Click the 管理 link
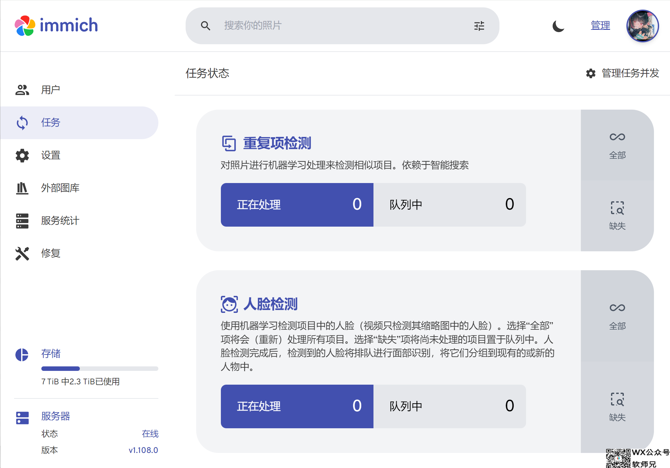 coord(600,25)
